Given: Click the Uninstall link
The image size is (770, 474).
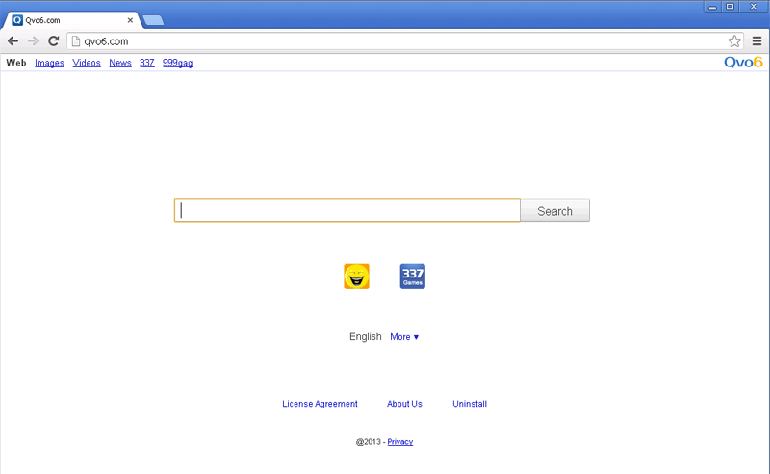Looking at the screenshot, I should [470, 404].
